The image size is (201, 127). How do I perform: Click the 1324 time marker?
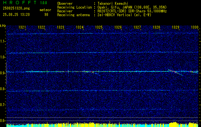click(80, 27)
